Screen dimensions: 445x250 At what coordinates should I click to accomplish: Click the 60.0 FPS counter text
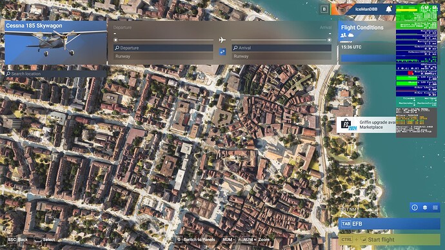click(x=429, y=7)
